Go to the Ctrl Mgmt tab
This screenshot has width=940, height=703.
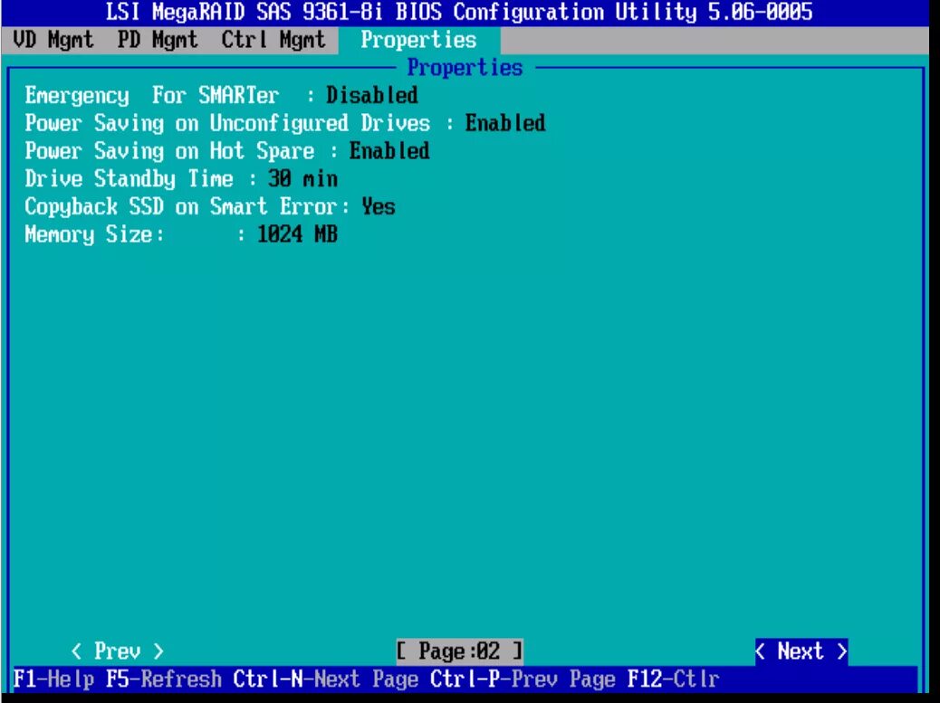pos(273,40)
